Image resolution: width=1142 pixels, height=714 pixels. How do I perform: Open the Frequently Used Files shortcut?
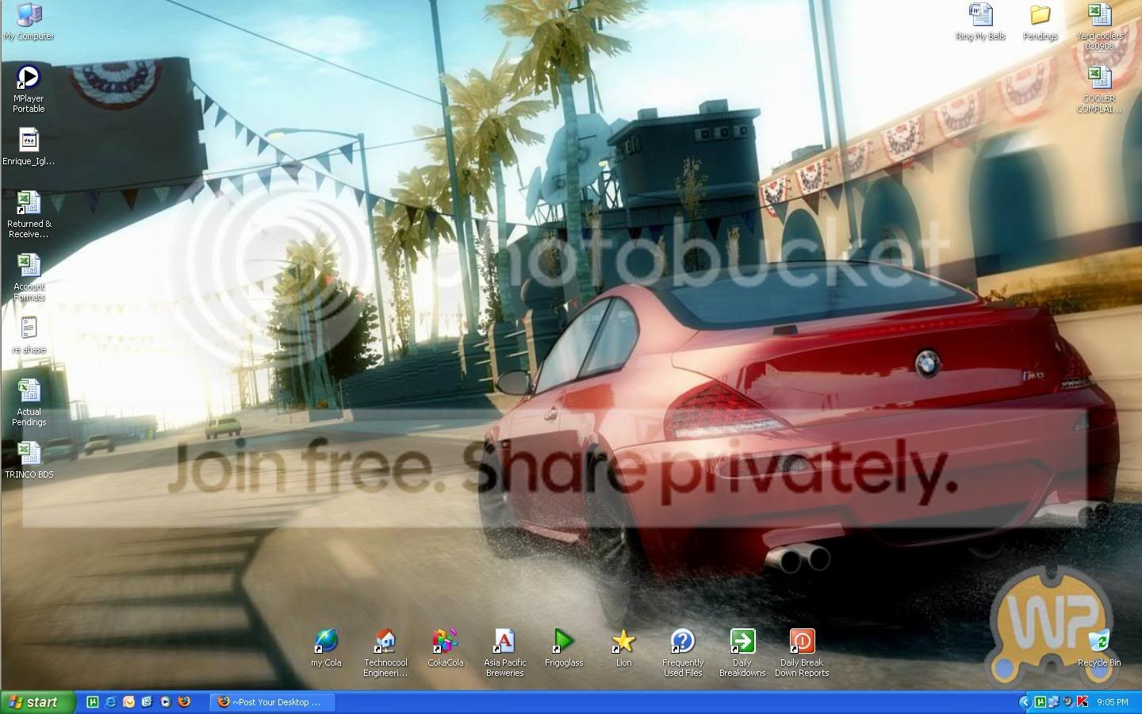tap(683, 653)
